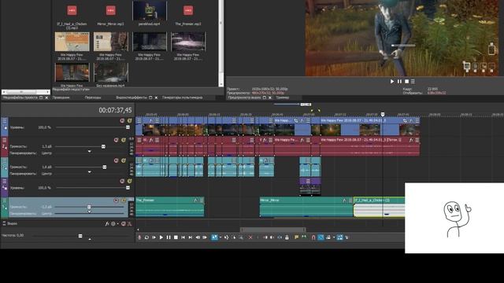The width and height of the screenshot is (504, 283).
Task: Select the Envelope edit tool
Action: point(226,237)
